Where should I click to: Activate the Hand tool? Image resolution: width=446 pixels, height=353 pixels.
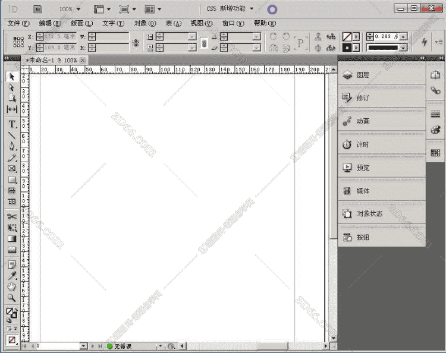click(x=12, y=286)
